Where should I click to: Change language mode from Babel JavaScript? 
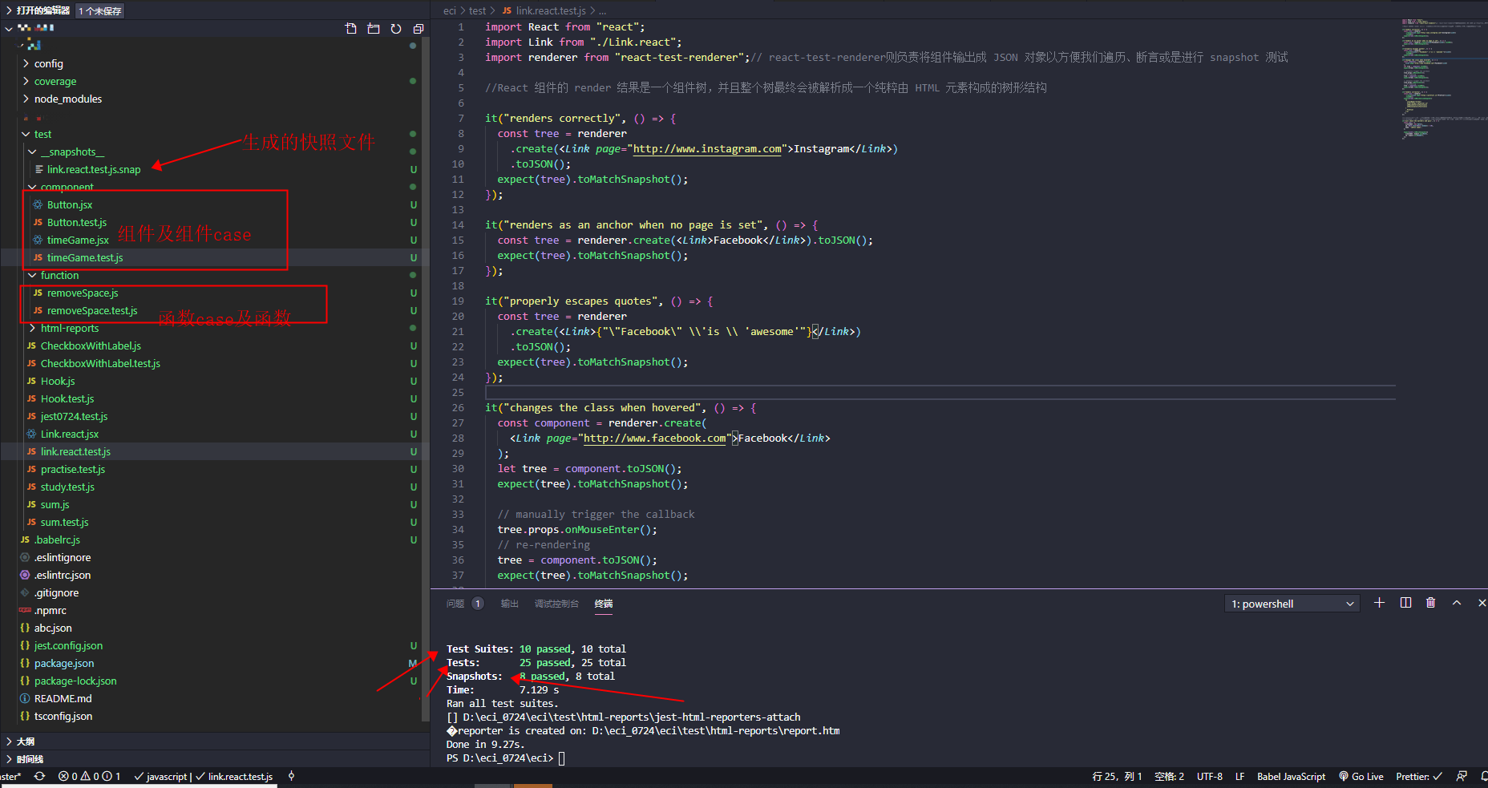(x=1291, y=776)
